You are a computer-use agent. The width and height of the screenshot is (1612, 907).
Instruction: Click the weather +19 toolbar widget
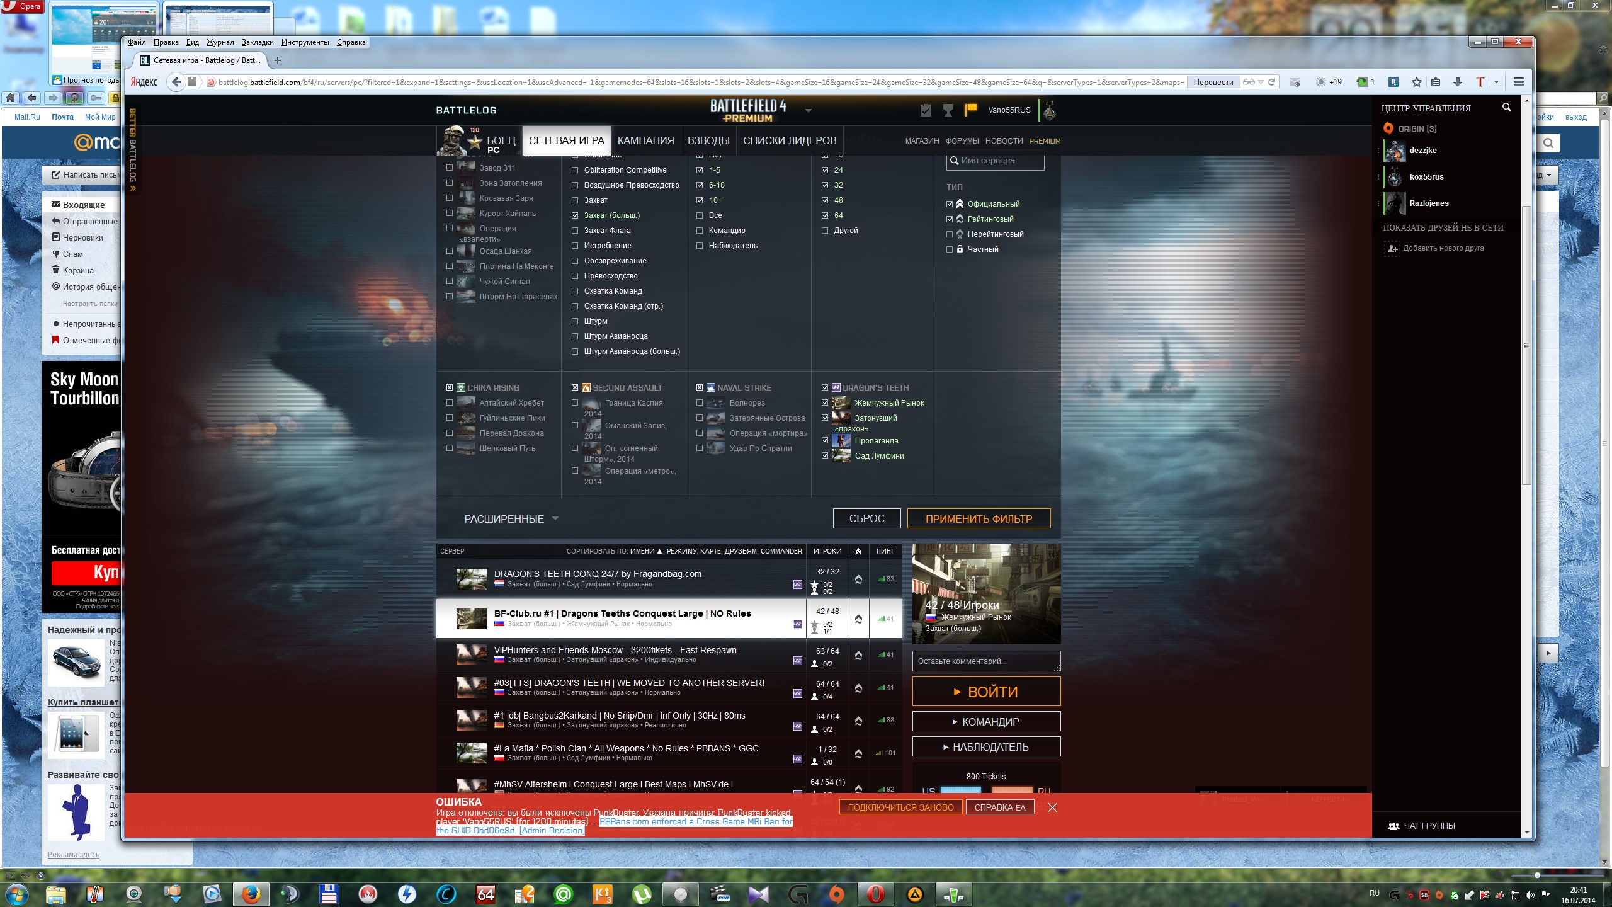(x=1328, y=82)
